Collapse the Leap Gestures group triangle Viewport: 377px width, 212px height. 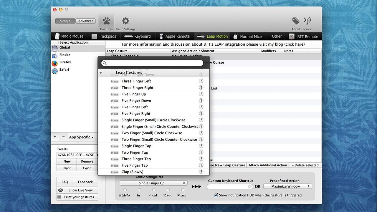pyautogui.click(x=101, y=73)
